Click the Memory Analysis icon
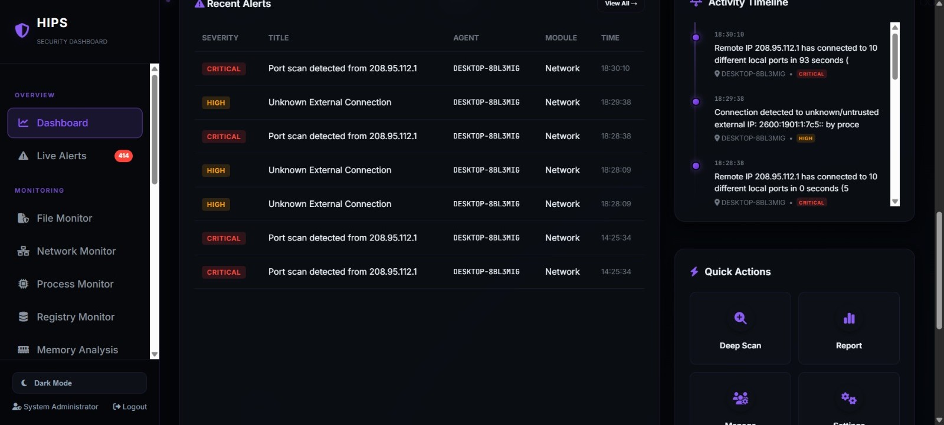The width and height of the screenshot is (944, 425). (x=24, y=350)
